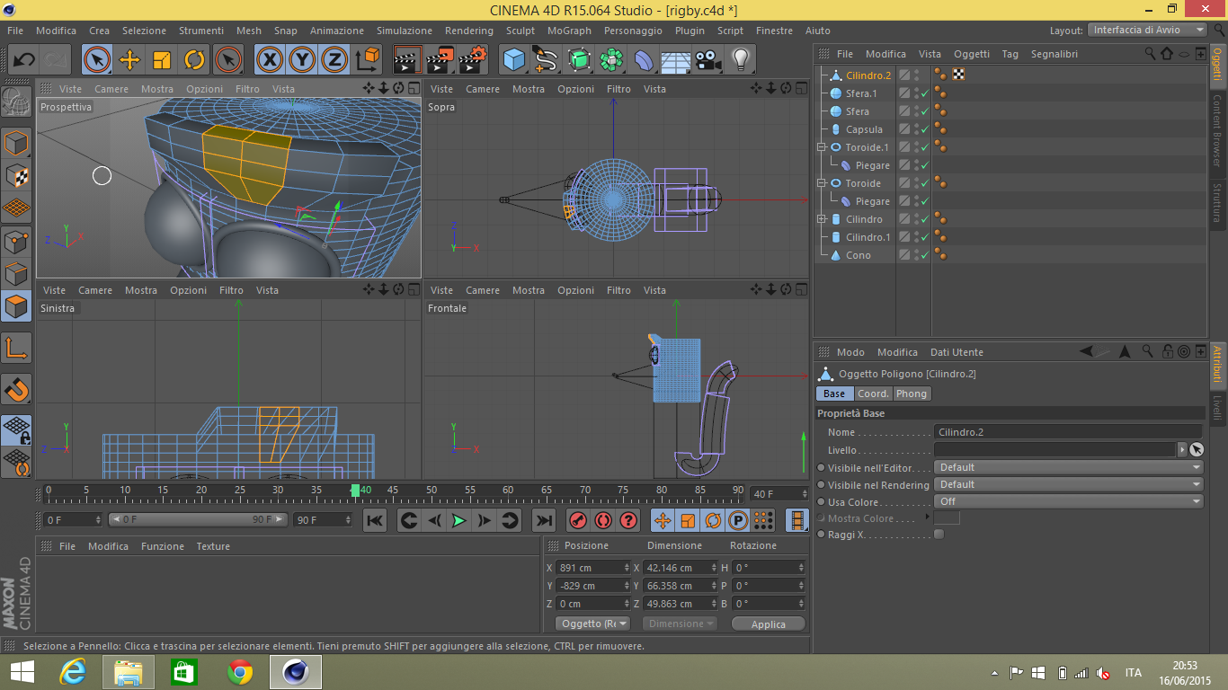Toggle green checkmark for Sfera.1 object
This screenshot has height=690, width=1228.
[x=924, y=93]
